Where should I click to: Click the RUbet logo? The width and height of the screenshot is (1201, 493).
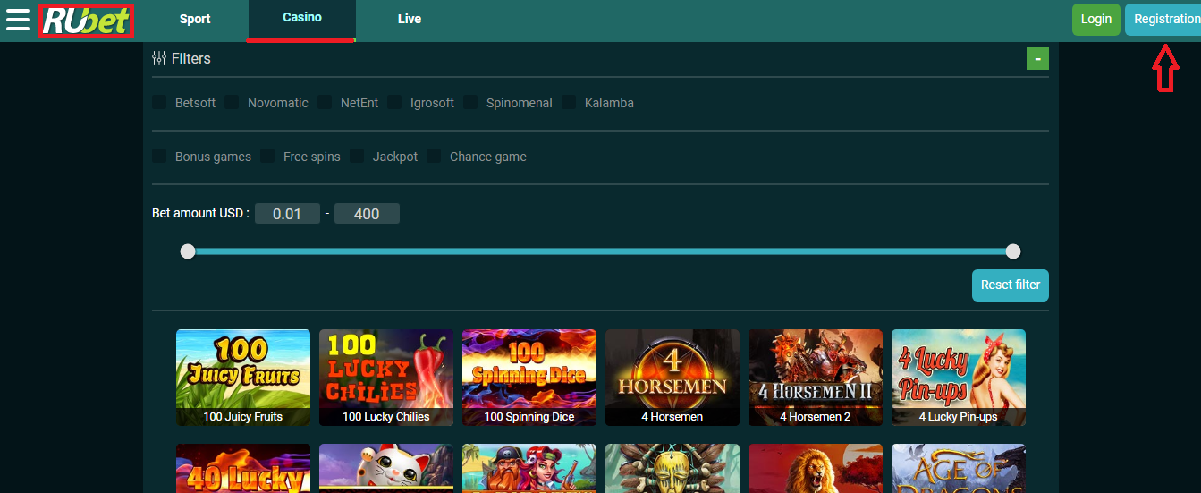pyautogui.click(x=86, y=21)
